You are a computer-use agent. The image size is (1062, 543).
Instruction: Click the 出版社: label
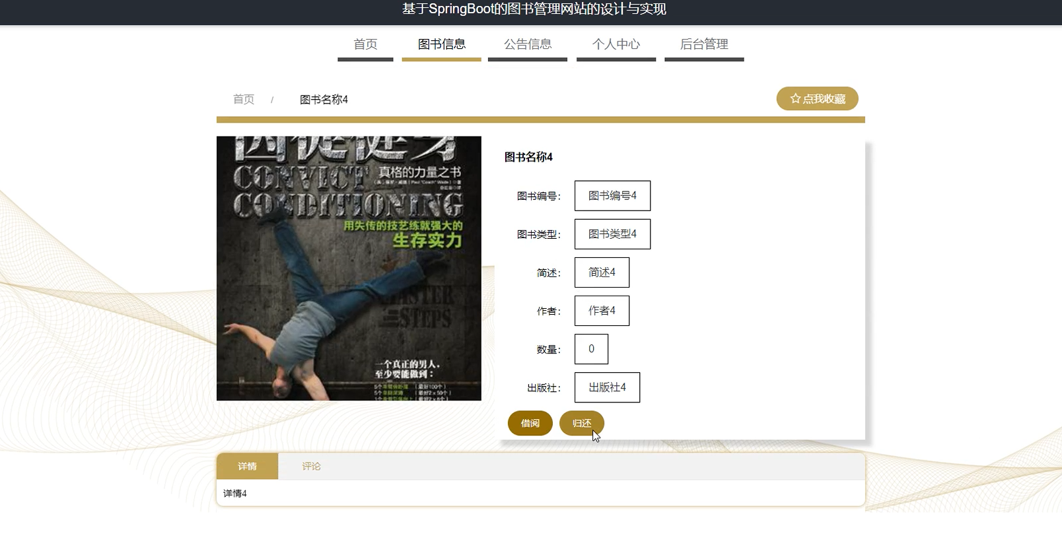[544, 387]
